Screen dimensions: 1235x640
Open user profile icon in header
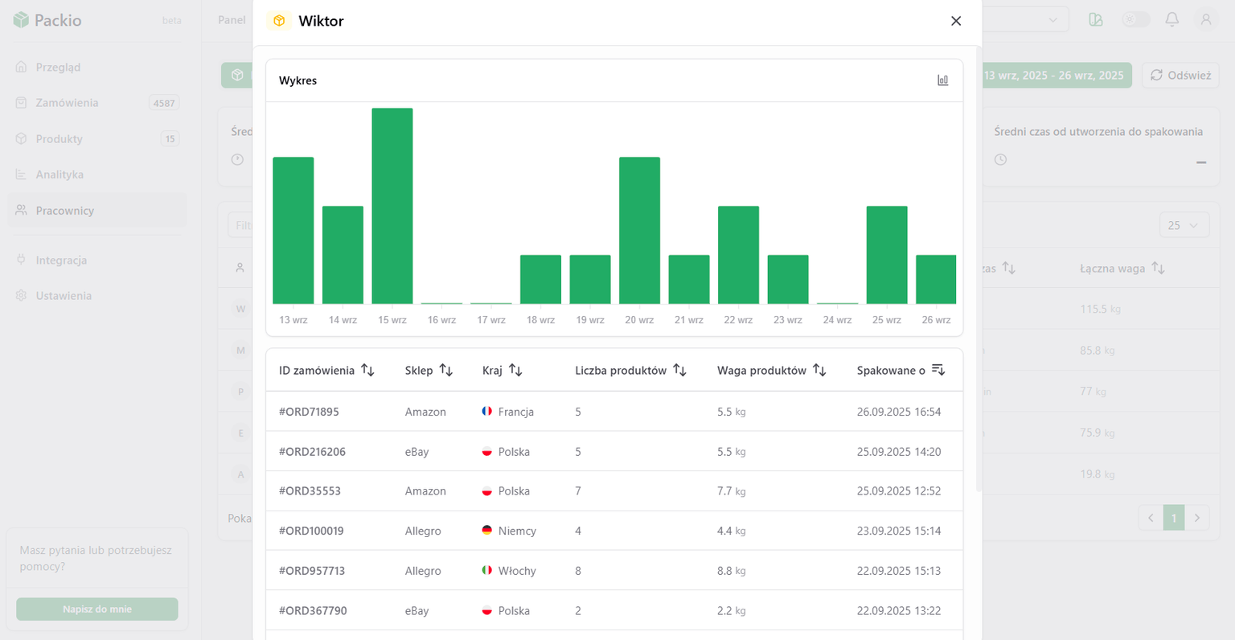pyautogui.click(x=1205, y=20)
